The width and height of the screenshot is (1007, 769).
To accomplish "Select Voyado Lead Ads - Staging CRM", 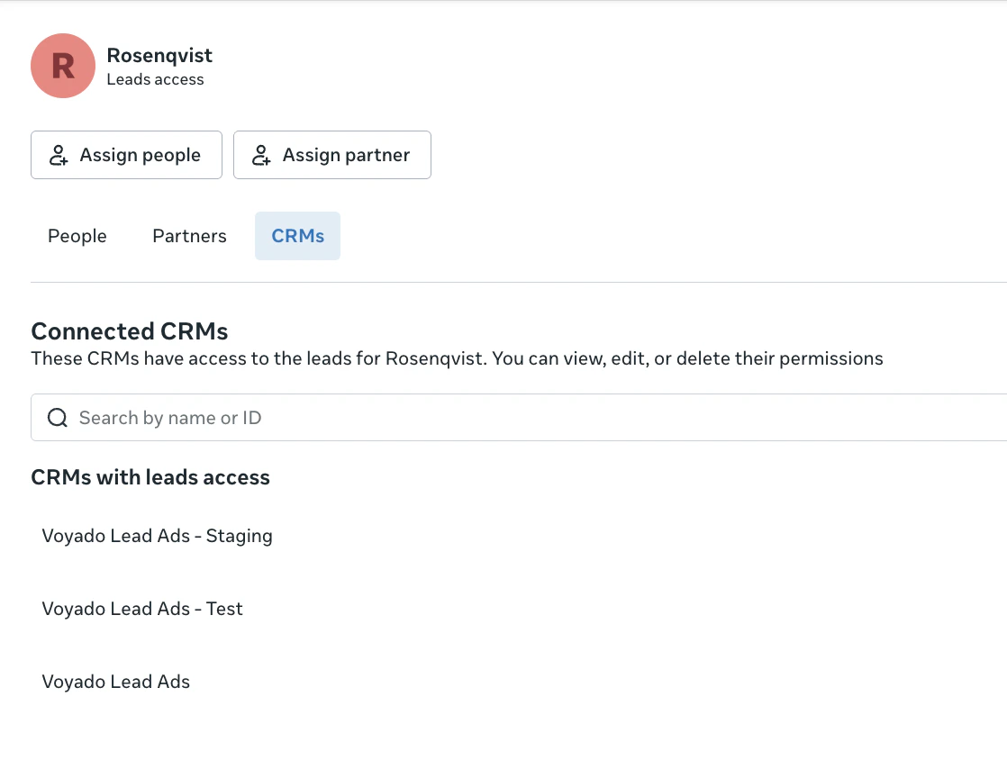I will pyautogui.click(x=157, y=536).
